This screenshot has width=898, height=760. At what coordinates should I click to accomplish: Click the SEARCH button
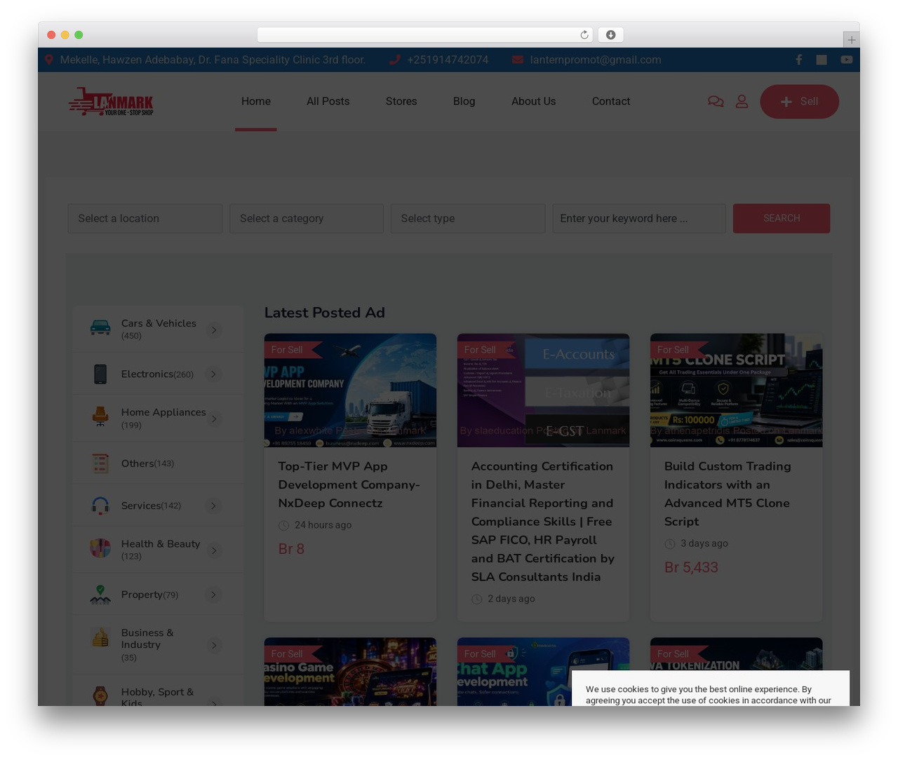pos(782,219)
